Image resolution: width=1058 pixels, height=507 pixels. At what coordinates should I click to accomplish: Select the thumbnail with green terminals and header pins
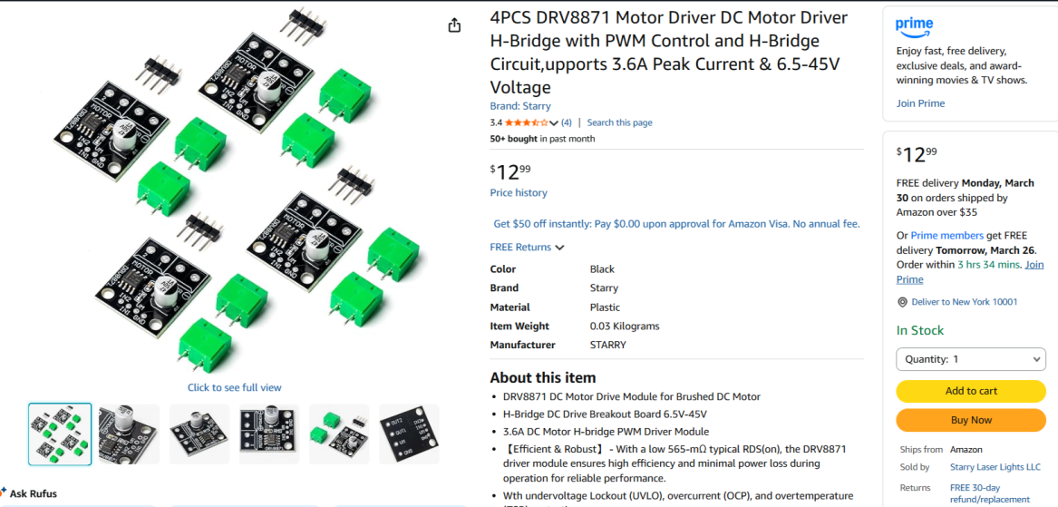point(339,434)
